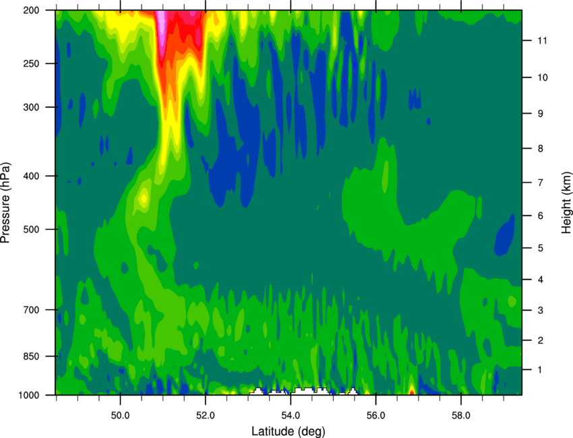Viewport: 573px width, 438px height.
Task: Click the 58.0 latitude tick label
Action: [x=461, y=416]
